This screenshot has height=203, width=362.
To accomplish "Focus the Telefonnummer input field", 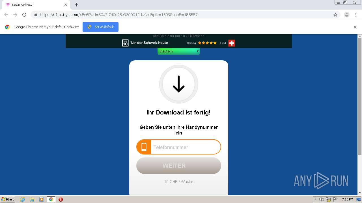I will [186, 147].
